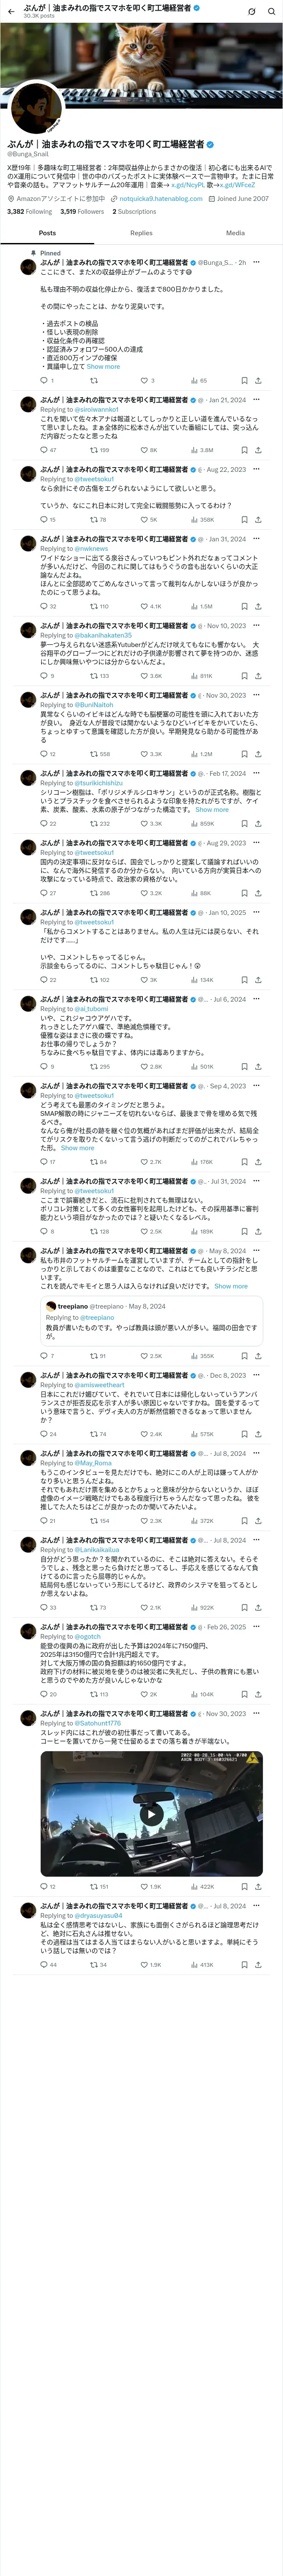
Task: Switch to the Replies tab
Action: [141, 233]
